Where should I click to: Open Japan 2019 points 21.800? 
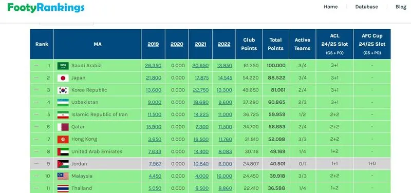click(154, 78)
